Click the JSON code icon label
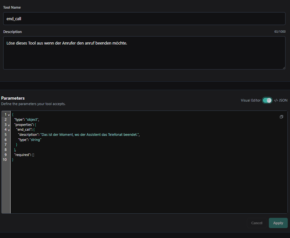This screenshot has width=290, height=238. 281,100
